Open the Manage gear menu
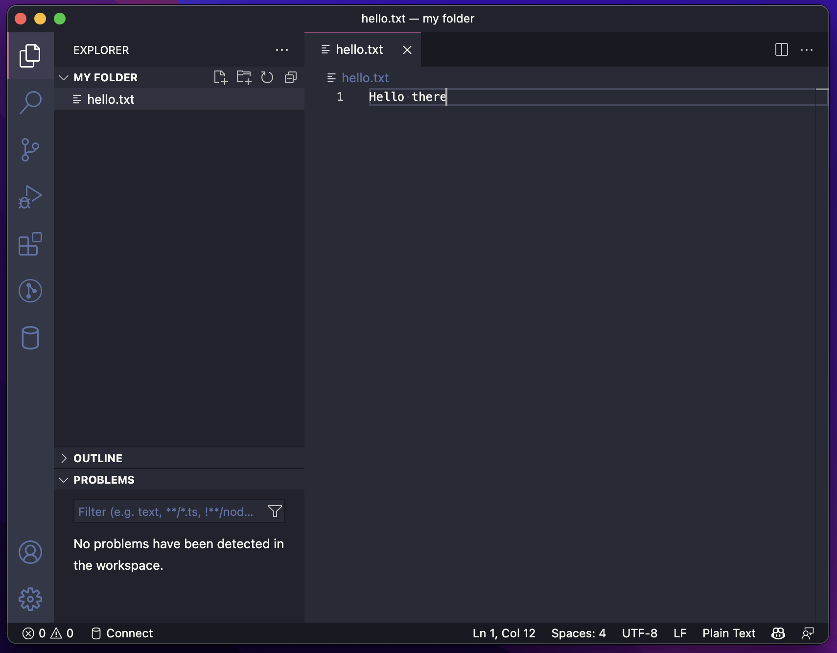The width and height of the screenshot is (837, 653). coord(30,599)
